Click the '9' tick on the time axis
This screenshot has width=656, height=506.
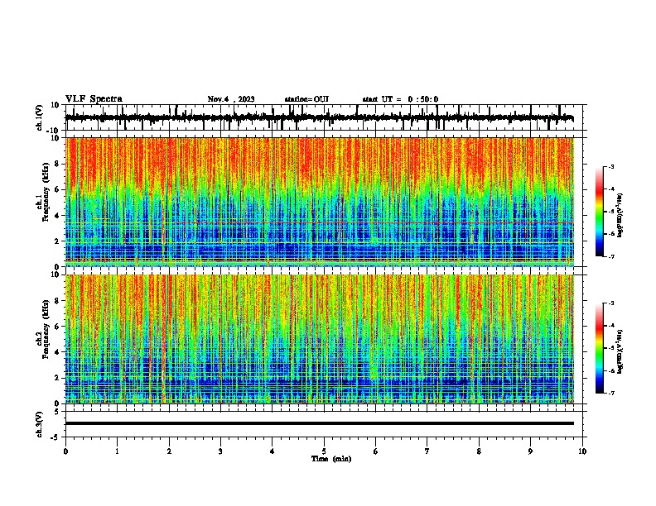coord(530,451)
